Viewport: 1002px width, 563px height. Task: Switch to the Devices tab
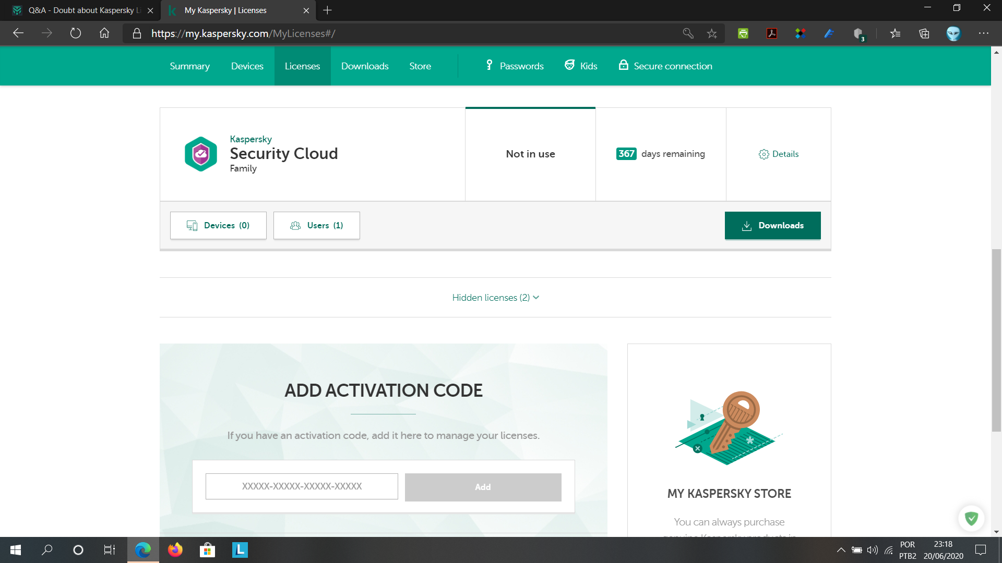pos(247,66)
